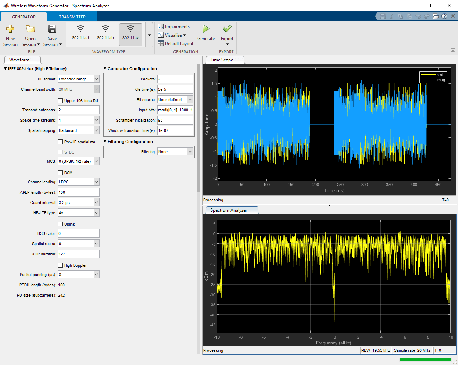The width and height of the screenshot is (458, 365).
Task: Select the 802.11ah waveform type
Action: [105, 33]
